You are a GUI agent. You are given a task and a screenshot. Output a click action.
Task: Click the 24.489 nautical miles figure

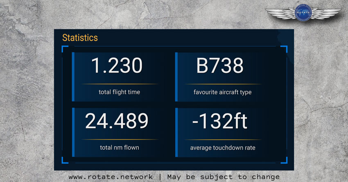pyautogui.click(x=117, y=121)
